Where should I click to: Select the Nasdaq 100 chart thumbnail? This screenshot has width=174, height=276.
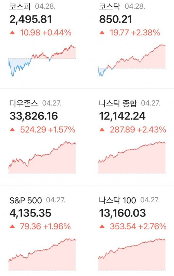[132, 254]
